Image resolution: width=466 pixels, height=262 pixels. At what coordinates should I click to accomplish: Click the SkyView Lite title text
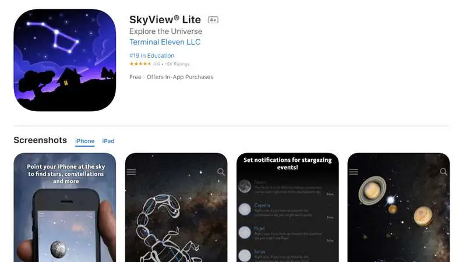coord(165,20)
